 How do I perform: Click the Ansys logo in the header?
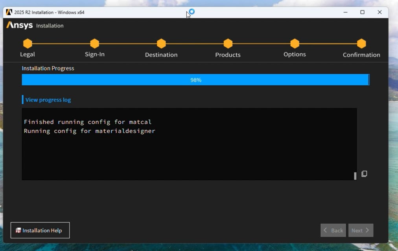click(x=20, y=25)
